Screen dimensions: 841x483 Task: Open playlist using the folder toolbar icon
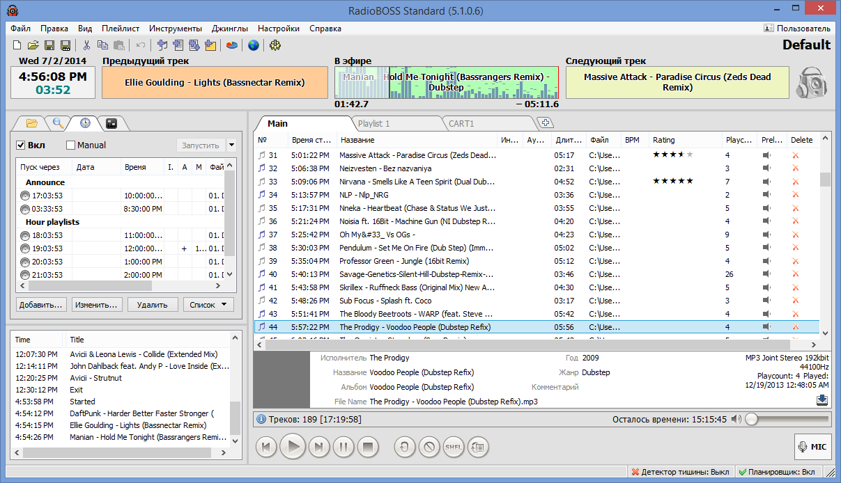click(33, 45)
